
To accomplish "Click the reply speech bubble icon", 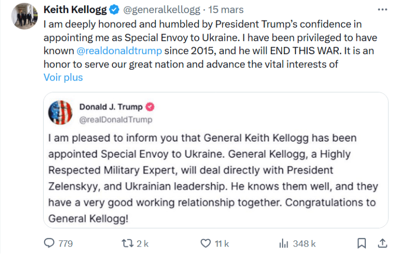I will pos(49,243).
